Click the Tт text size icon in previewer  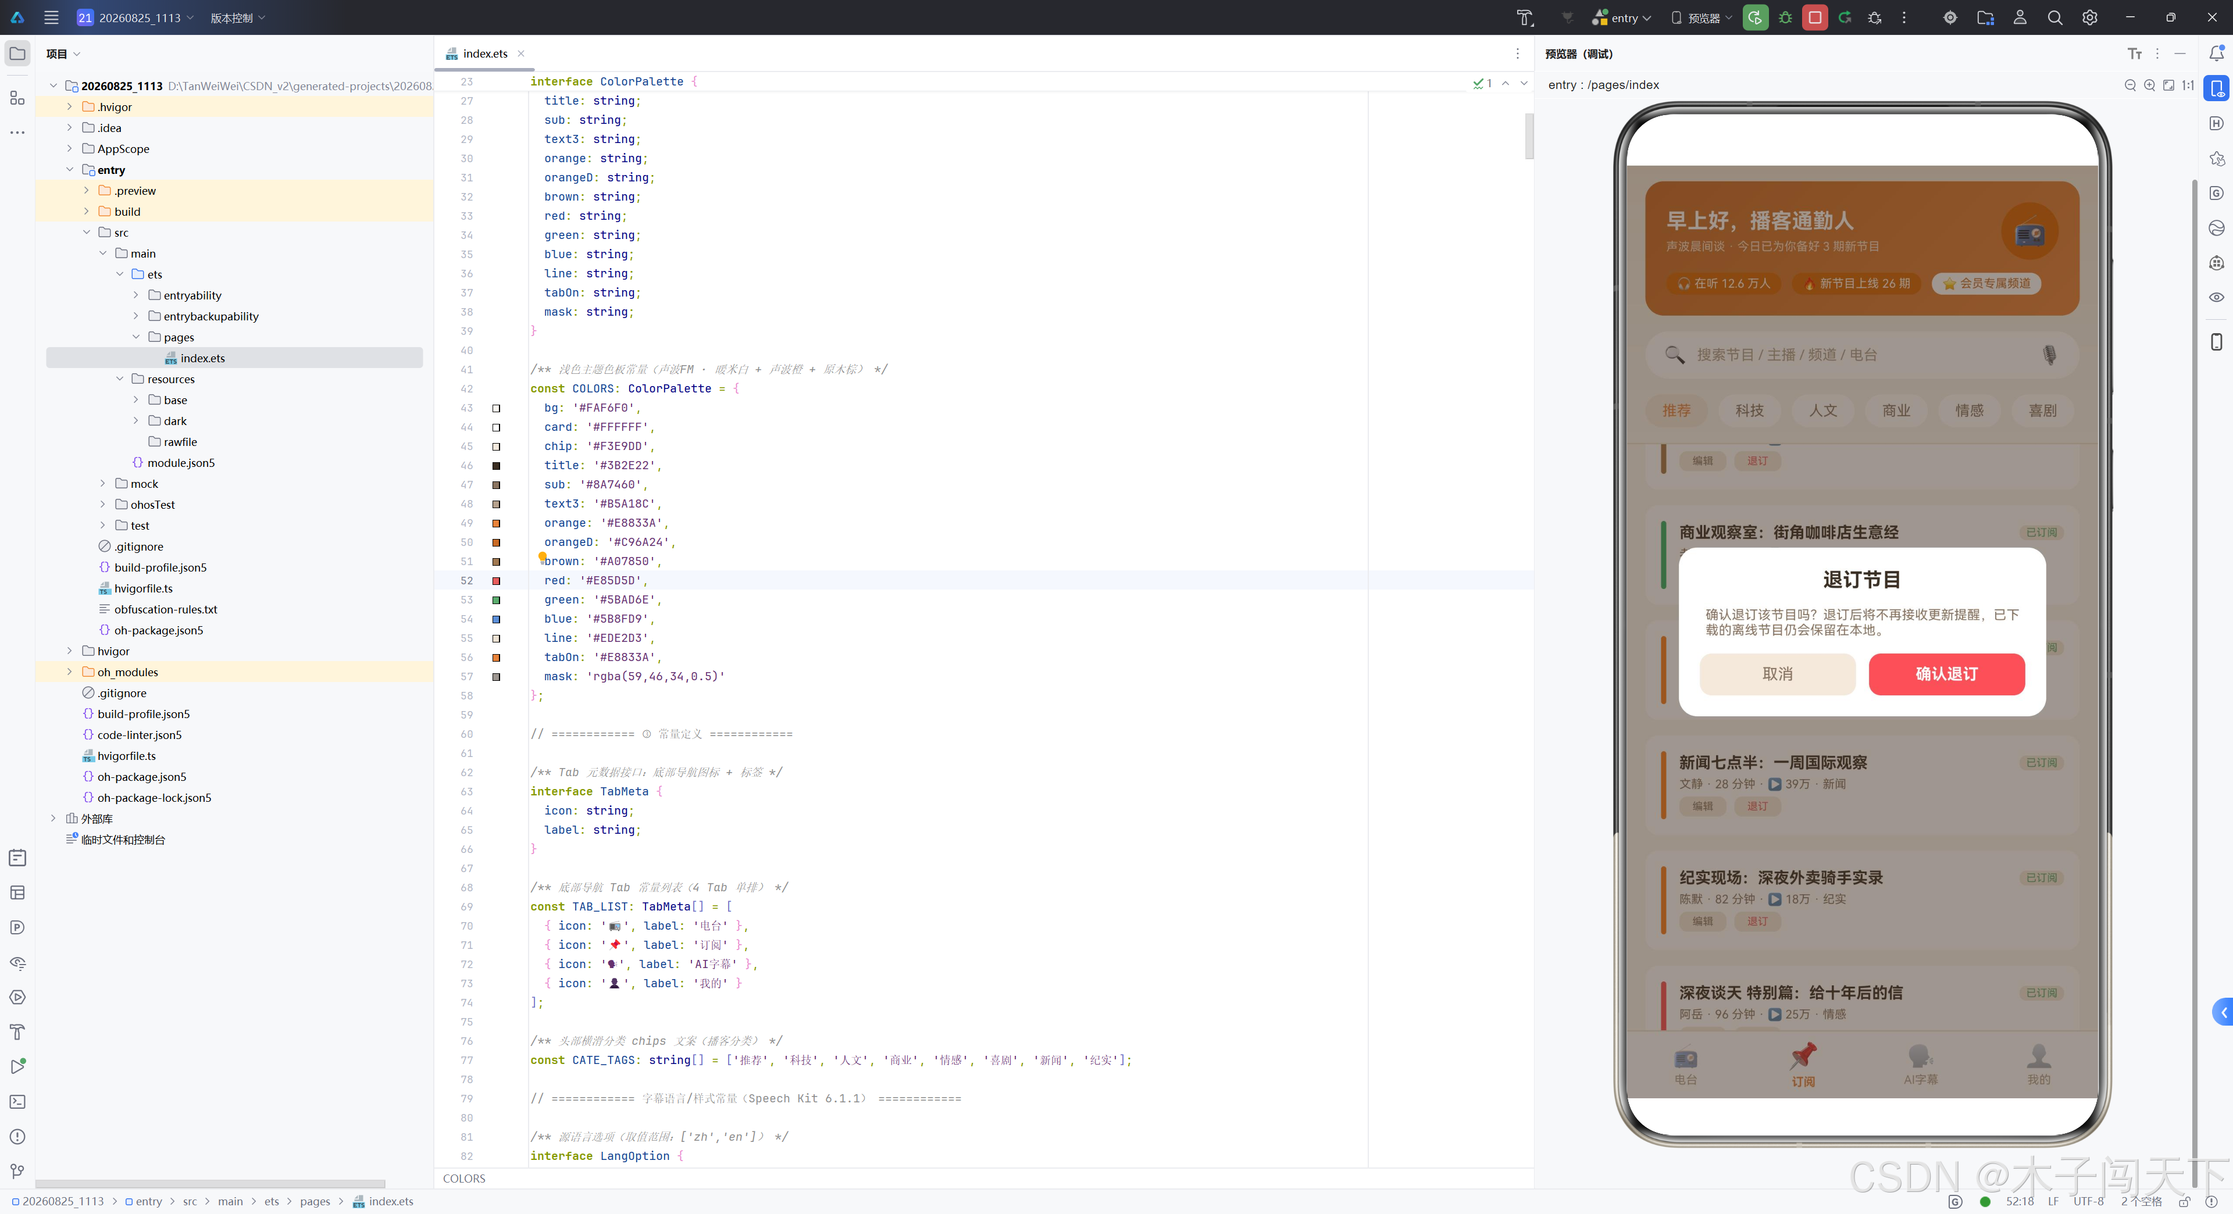[2135, 53]
